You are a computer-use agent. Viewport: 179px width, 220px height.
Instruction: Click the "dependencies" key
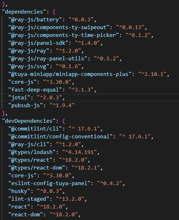(24, 12)
